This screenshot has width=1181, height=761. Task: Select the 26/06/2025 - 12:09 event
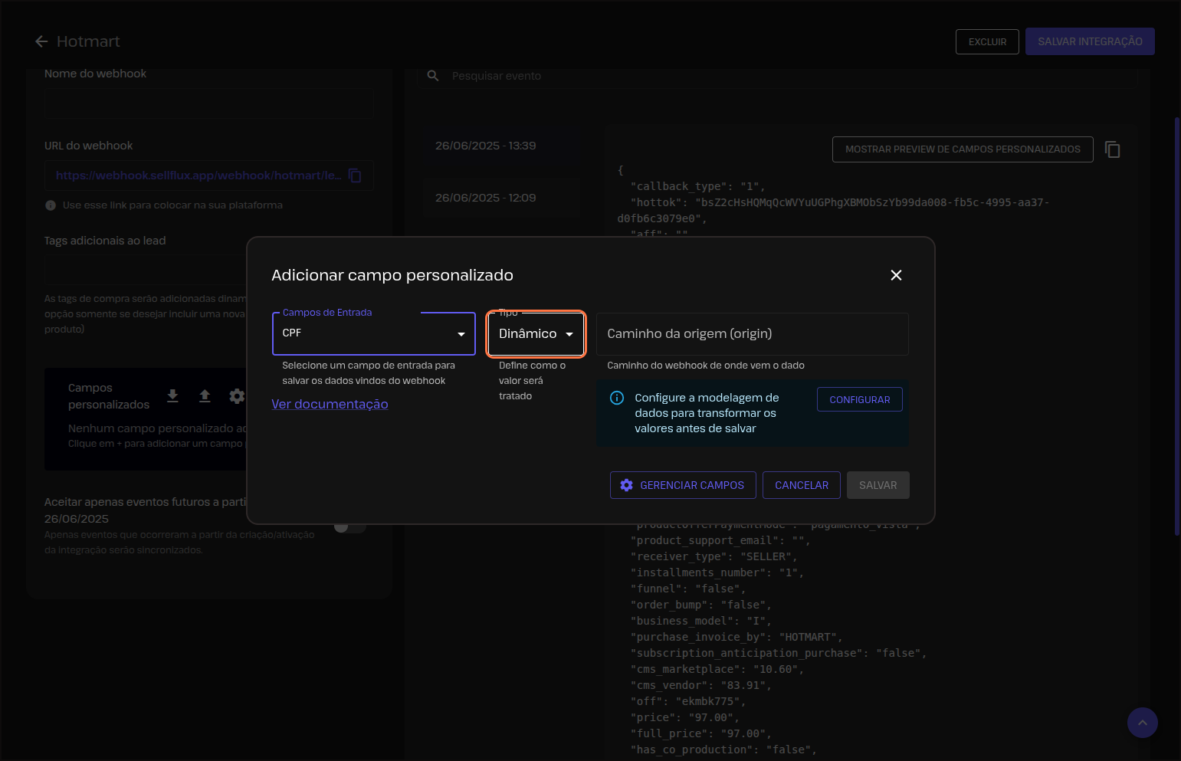[x=485, y=198]
